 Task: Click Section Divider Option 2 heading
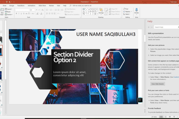[73, 57]
